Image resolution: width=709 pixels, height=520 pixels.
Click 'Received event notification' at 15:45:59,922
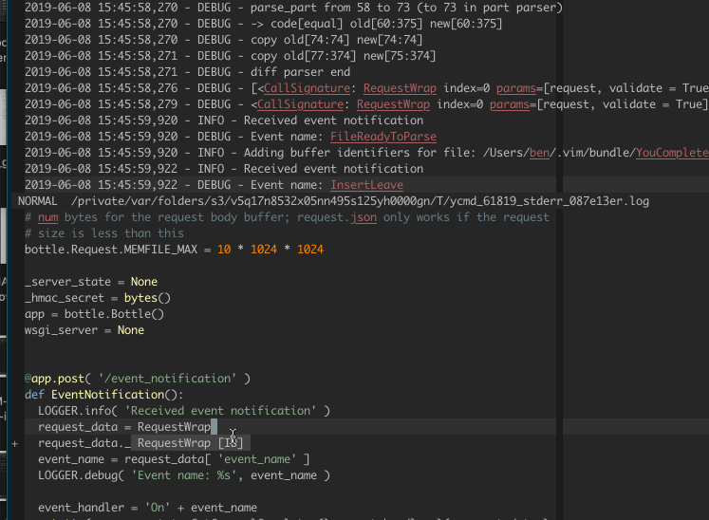tap(333, 169)
